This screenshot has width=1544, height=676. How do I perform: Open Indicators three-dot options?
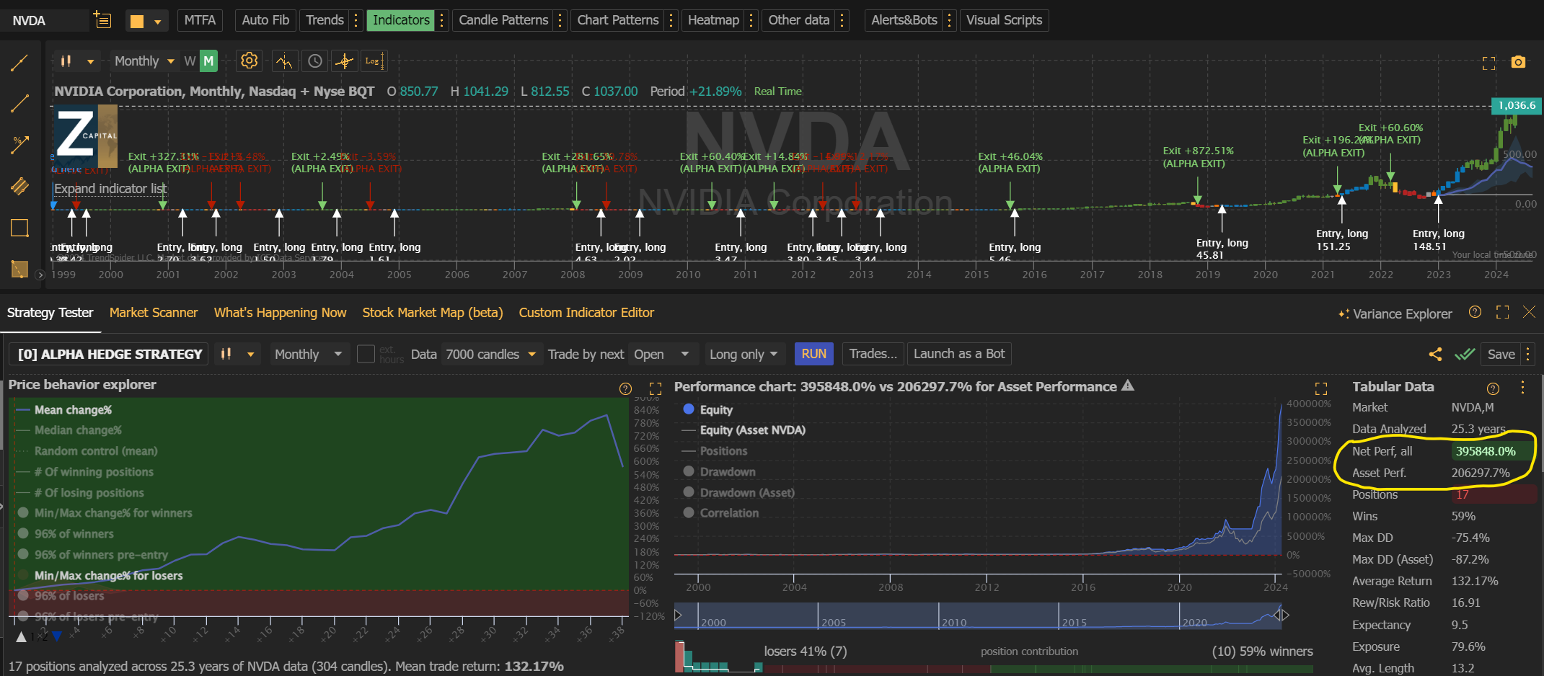[x=442, y=20]
